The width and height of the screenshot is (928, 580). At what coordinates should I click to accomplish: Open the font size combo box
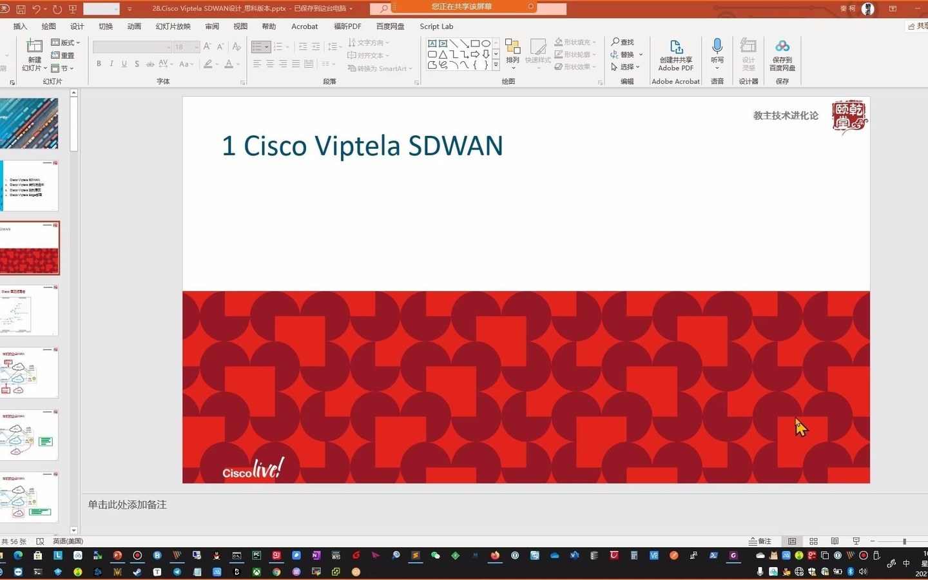pyautogui.click(x=186, y=47)
